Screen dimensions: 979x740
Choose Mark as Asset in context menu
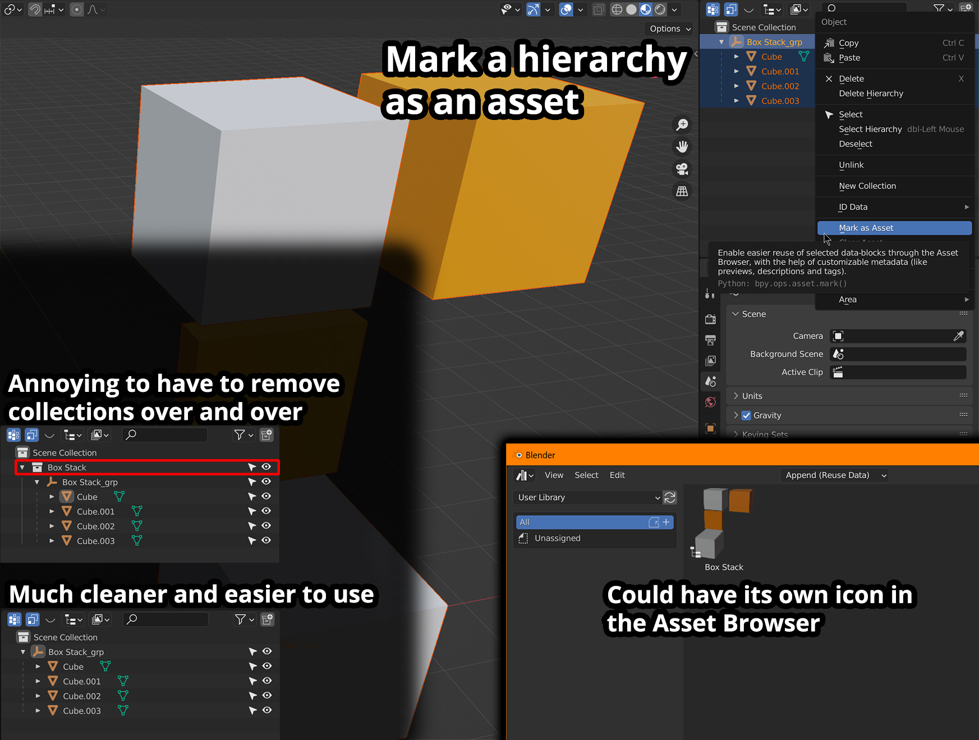point(894,228)
